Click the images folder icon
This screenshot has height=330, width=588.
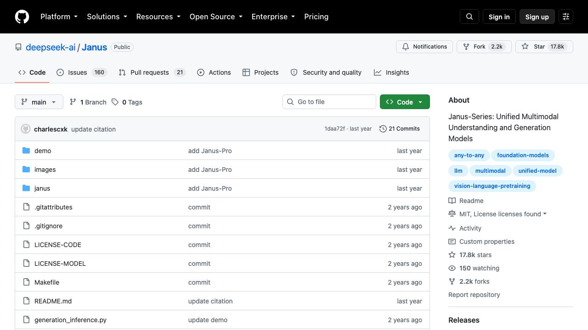click(x=26, y=170)
